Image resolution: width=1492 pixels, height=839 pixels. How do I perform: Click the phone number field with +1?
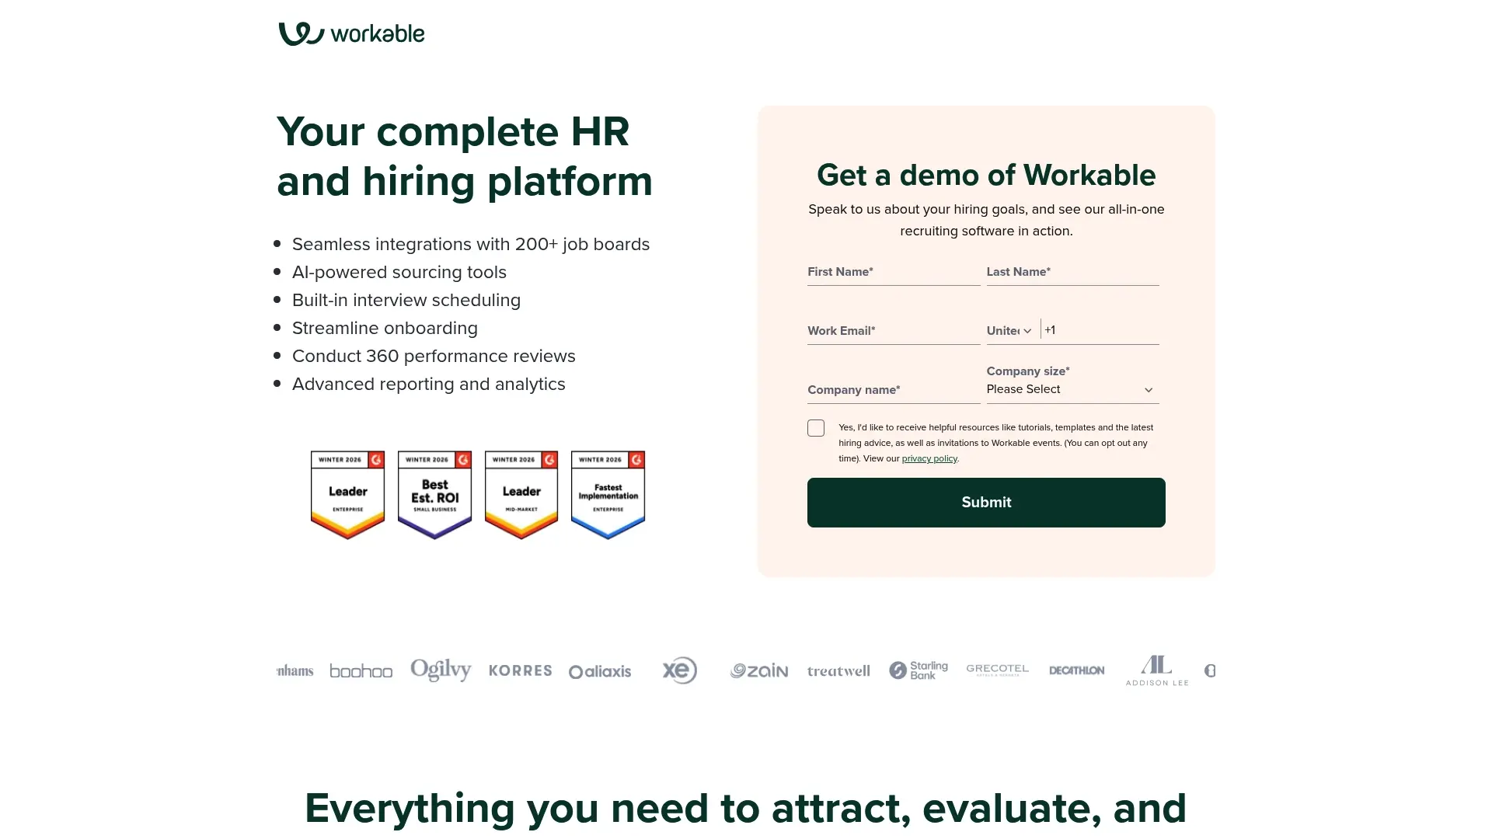point(1100,330)
